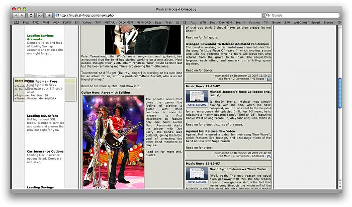Open the MSN-ORD bookmark

[x=144, y=23]
